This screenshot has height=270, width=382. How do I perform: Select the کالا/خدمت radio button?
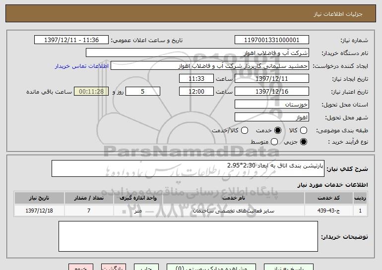tap(245, 130)
